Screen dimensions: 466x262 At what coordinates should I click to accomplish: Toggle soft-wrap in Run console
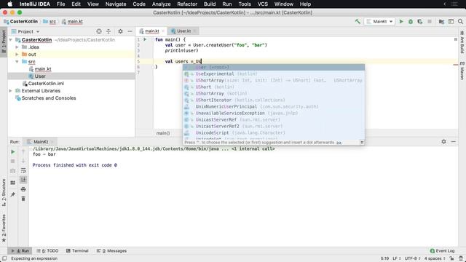pyautogui.click(x=23, y=171)
